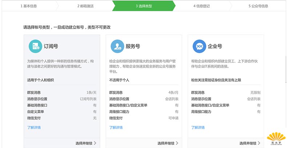Click the 适用于个人和组织 text

click(40, 80)
